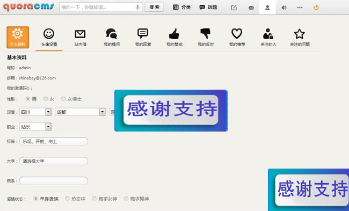Select the 男 gender radio button

[27, 99]
